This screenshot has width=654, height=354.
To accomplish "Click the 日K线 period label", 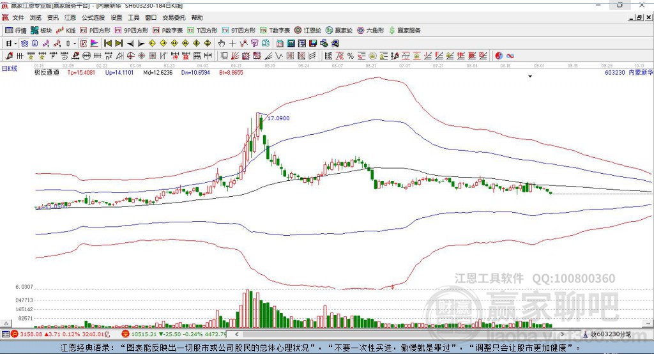I will [x=10, y=68].
